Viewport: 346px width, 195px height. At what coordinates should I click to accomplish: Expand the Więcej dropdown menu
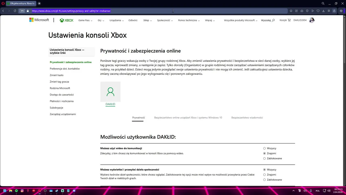click(x=210, y=20)
